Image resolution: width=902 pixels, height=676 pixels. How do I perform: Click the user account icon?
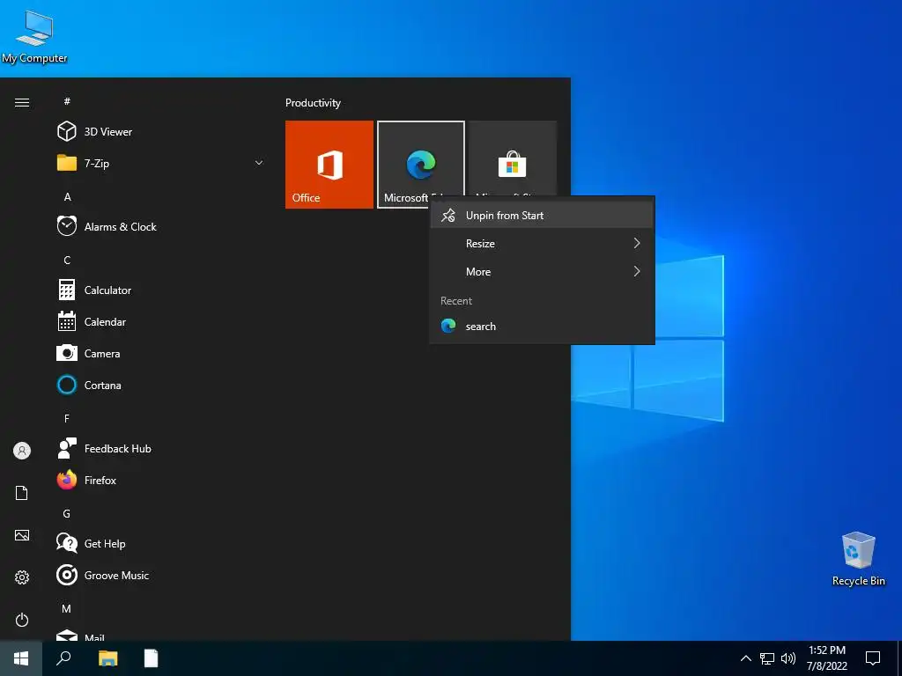point(22,451)
